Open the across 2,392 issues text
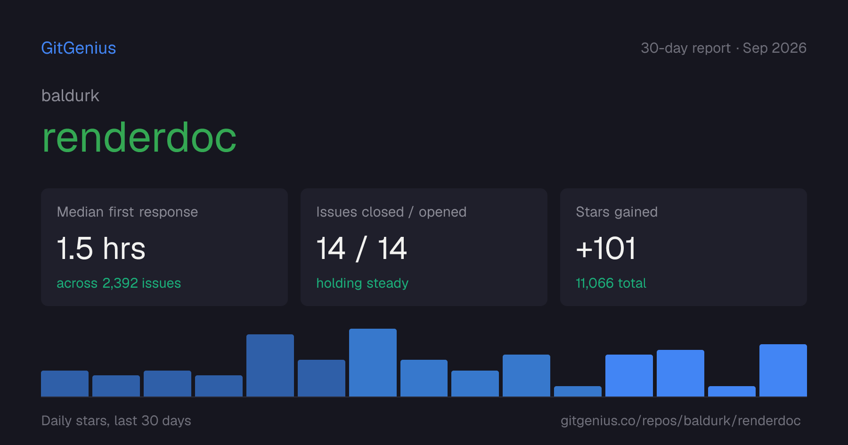Viewport: 848px width, 445px height. tap(119, 283)
